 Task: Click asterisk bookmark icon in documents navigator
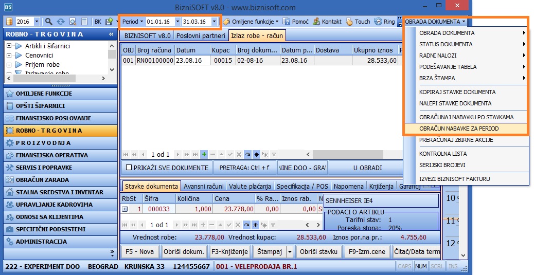[x=256, y=155]
